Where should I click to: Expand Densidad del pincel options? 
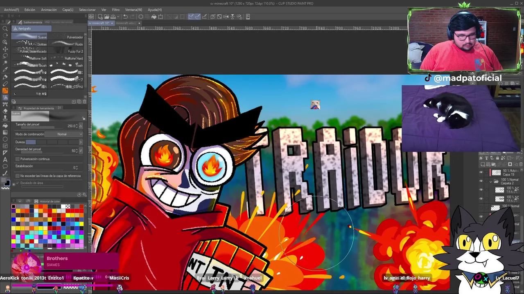80,151
